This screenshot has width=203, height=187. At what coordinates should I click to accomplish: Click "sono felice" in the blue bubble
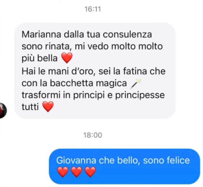[x=166, y=160]
